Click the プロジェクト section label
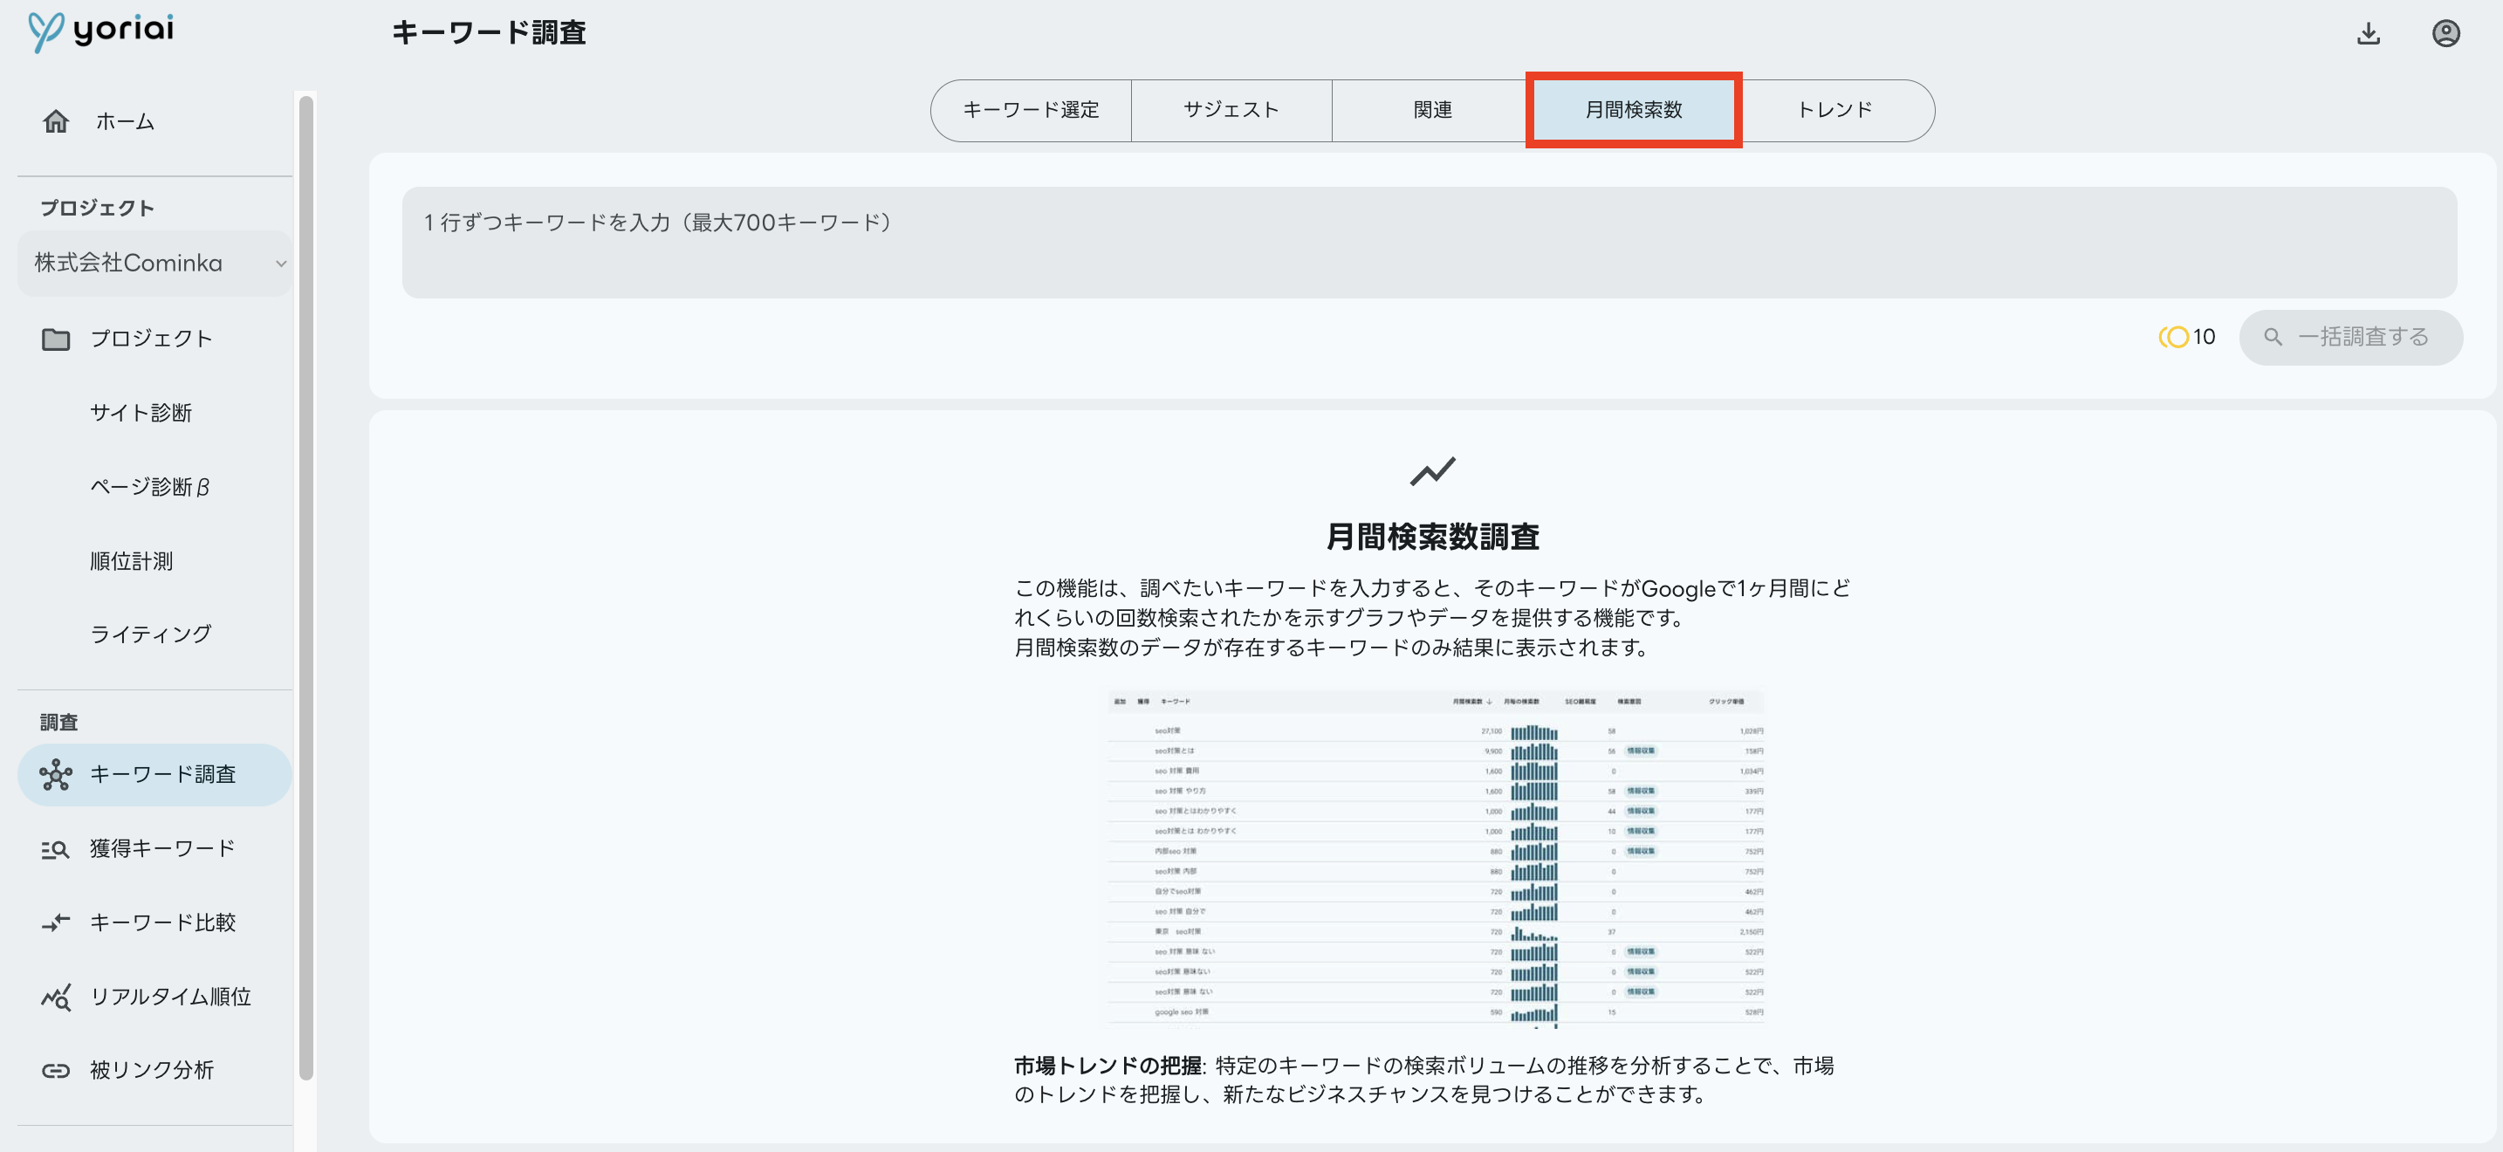This screenshot has height=1152, width=2503. [x=97, y=208]
